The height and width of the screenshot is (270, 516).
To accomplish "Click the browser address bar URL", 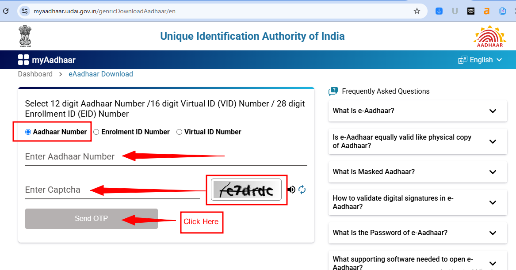I will (104, 11).
